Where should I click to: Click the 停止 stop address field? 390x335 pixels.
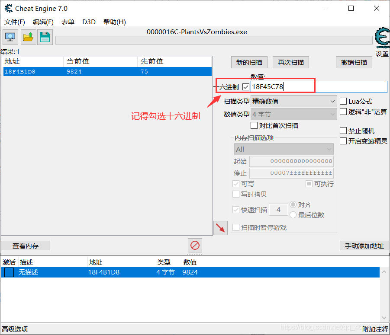291,173
